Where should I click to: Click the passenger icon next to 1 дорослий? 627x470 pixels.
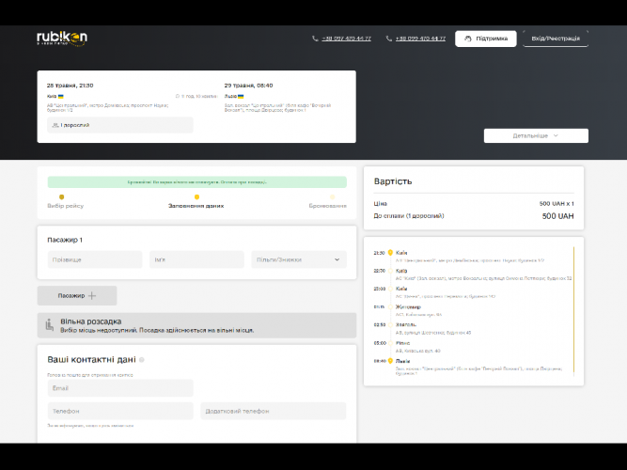pyautogui.click(x=55, y=125)
